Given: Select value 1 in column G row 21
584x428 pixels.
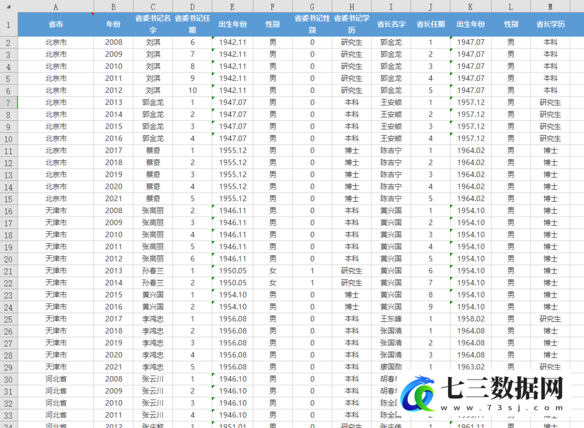Looking at the screenshot, I should (x=312, y=271).
